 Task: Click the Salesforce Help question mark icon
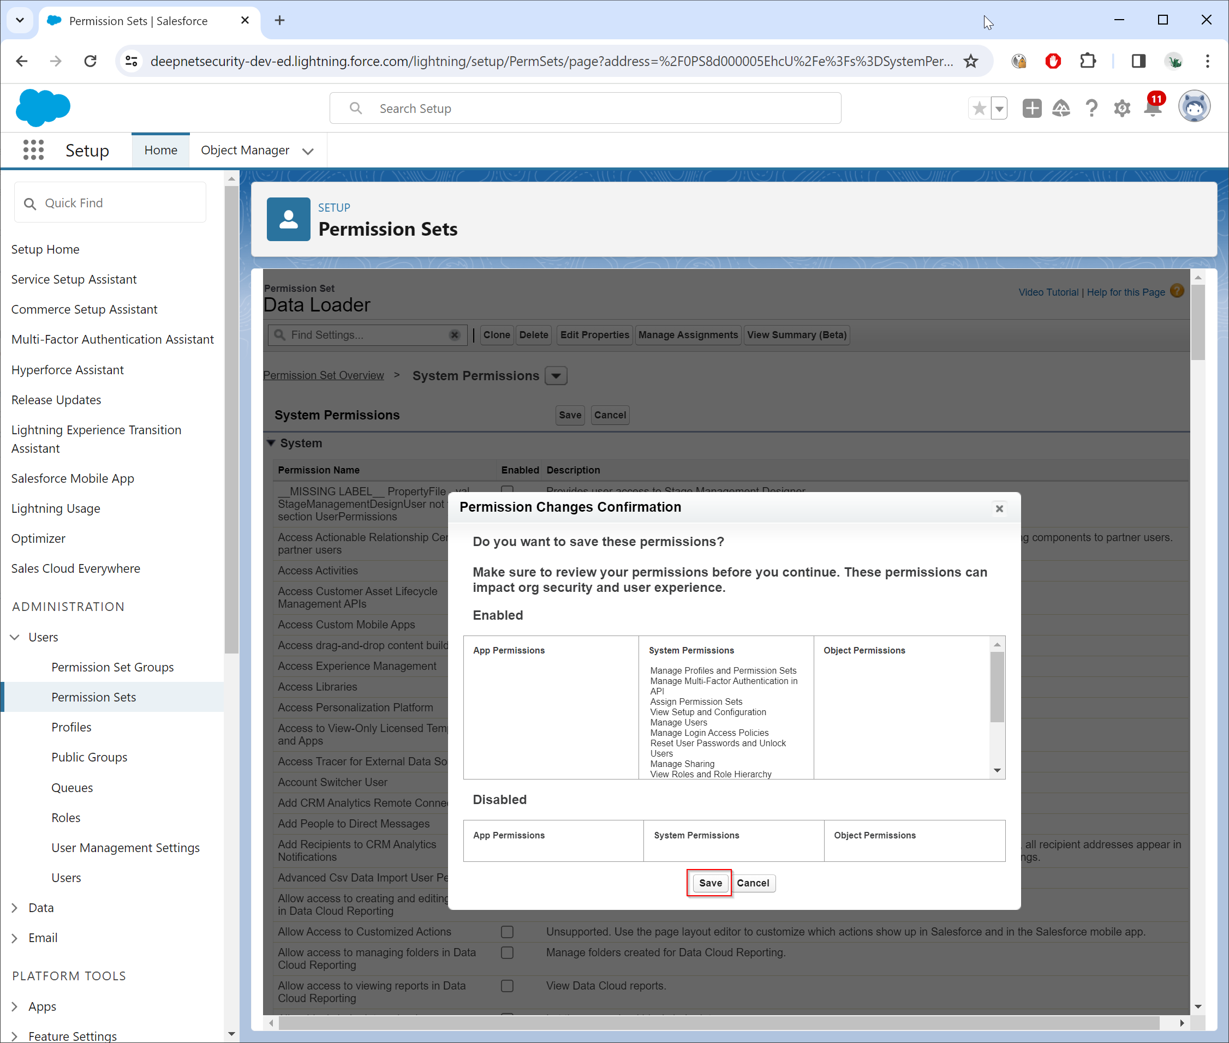pyautogui.click(x=1091, y=108)
